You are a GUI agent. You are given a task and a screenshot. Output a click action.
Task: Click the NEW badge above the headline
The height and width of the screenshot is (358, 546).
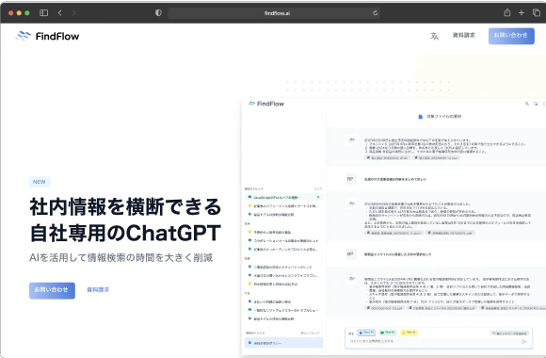[40, 182]
